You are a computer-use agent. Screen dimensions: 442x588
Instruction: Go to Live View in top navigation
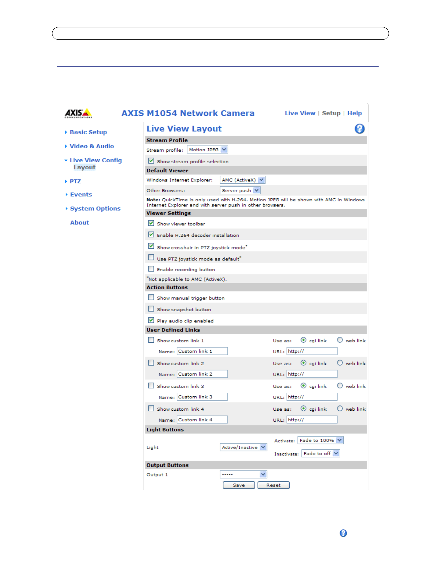pos(300,113)
